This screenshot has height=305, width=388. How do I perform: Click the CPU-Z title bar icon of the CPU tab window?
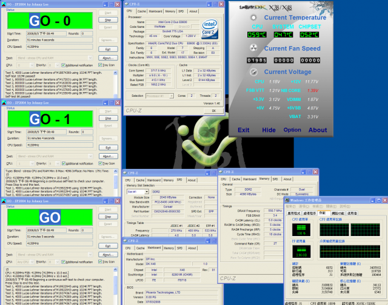click(127, 4)
